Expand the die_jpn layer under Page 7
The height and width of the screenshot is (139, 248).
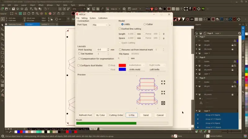tap(196, 45)
